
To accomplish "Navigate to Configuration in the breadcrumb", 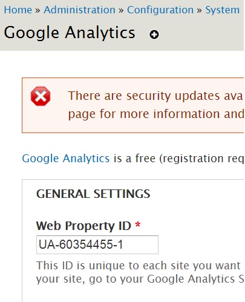I will point(160,10).
